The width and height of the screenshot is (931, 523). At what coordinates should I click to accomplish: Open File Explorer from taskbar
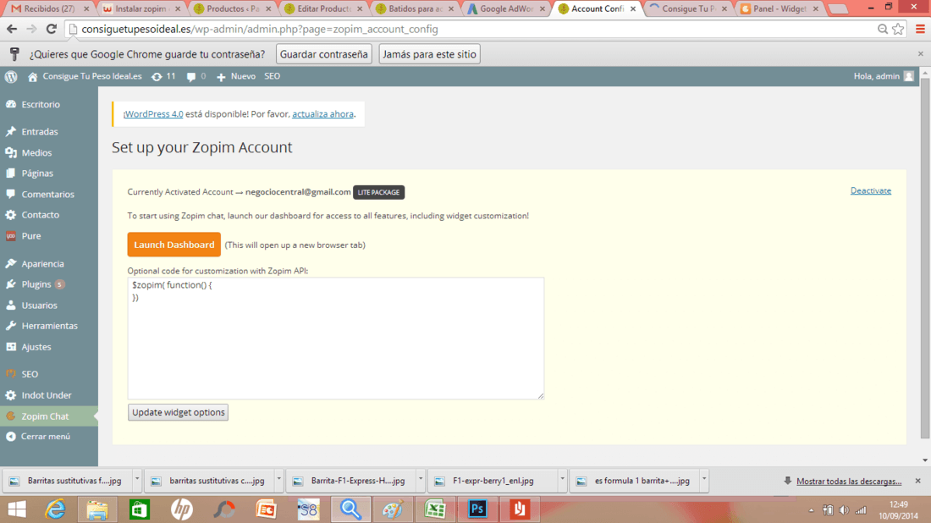point(97,509)
